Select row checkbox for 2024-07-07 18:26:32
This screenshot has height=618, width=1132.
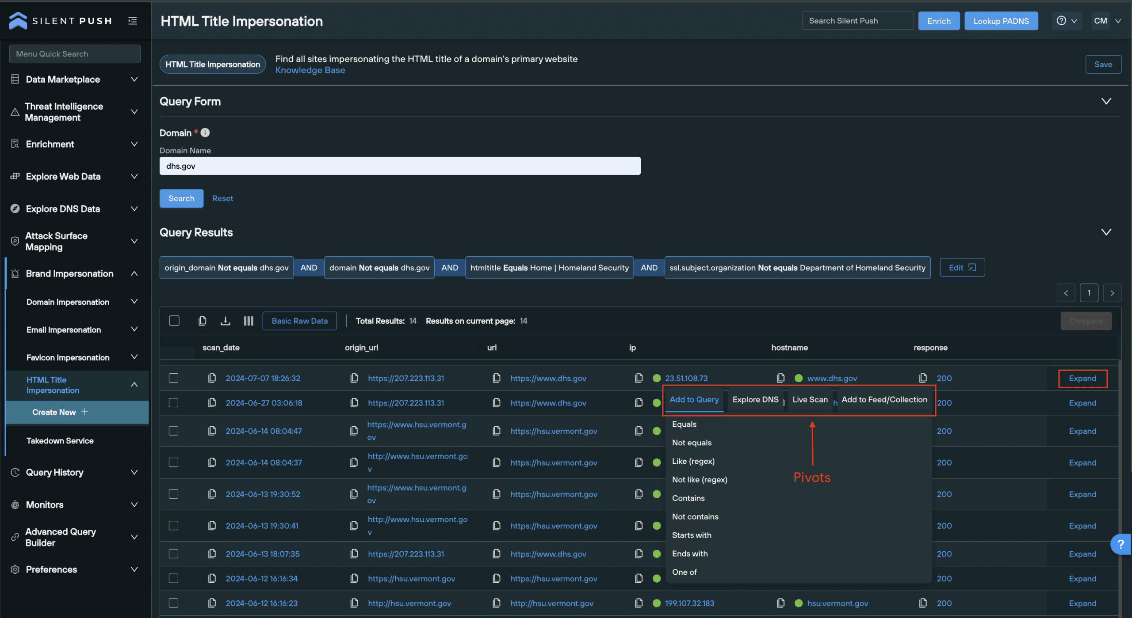pyautogui.click(x=174, y=378)
